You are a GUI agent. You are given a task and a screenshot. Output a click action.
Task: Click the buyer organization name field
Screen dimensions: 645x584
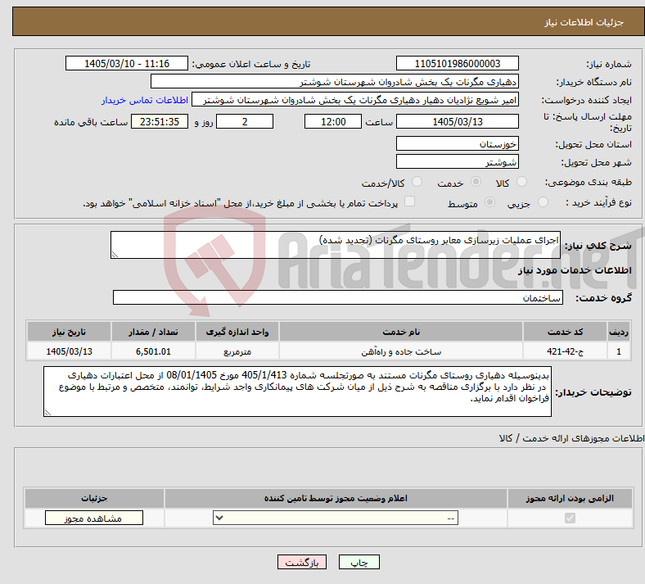coord(335,81)
